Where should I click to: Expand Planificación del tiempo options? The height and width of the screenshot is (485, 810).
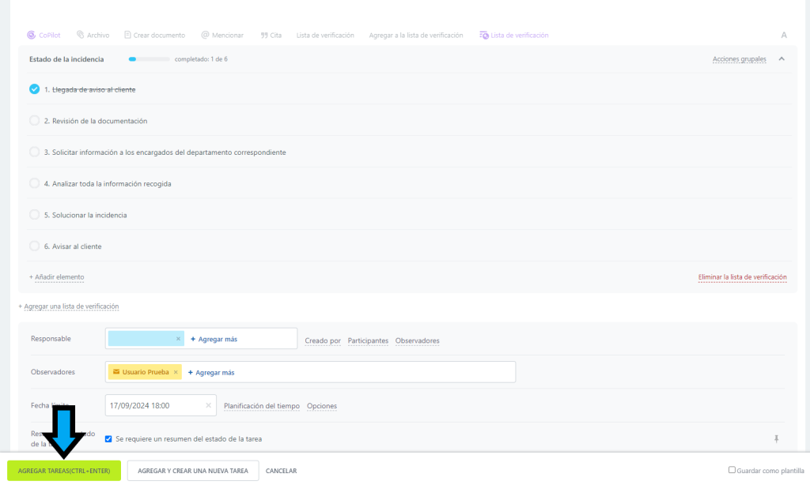262,406
